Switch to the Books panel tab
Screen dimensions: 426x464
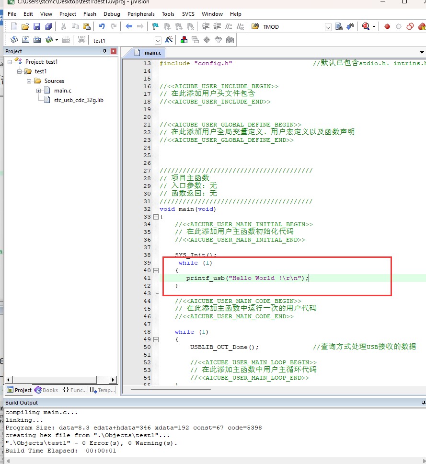pos(46,390)
